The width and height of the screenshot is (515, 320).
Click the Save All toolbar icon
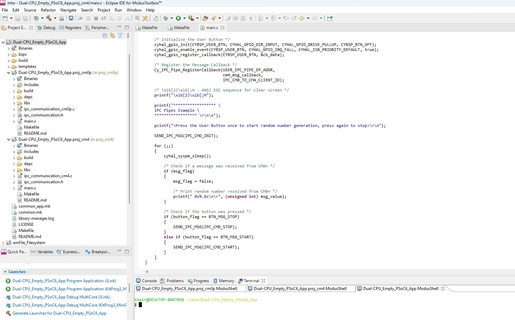pos(25,18)
